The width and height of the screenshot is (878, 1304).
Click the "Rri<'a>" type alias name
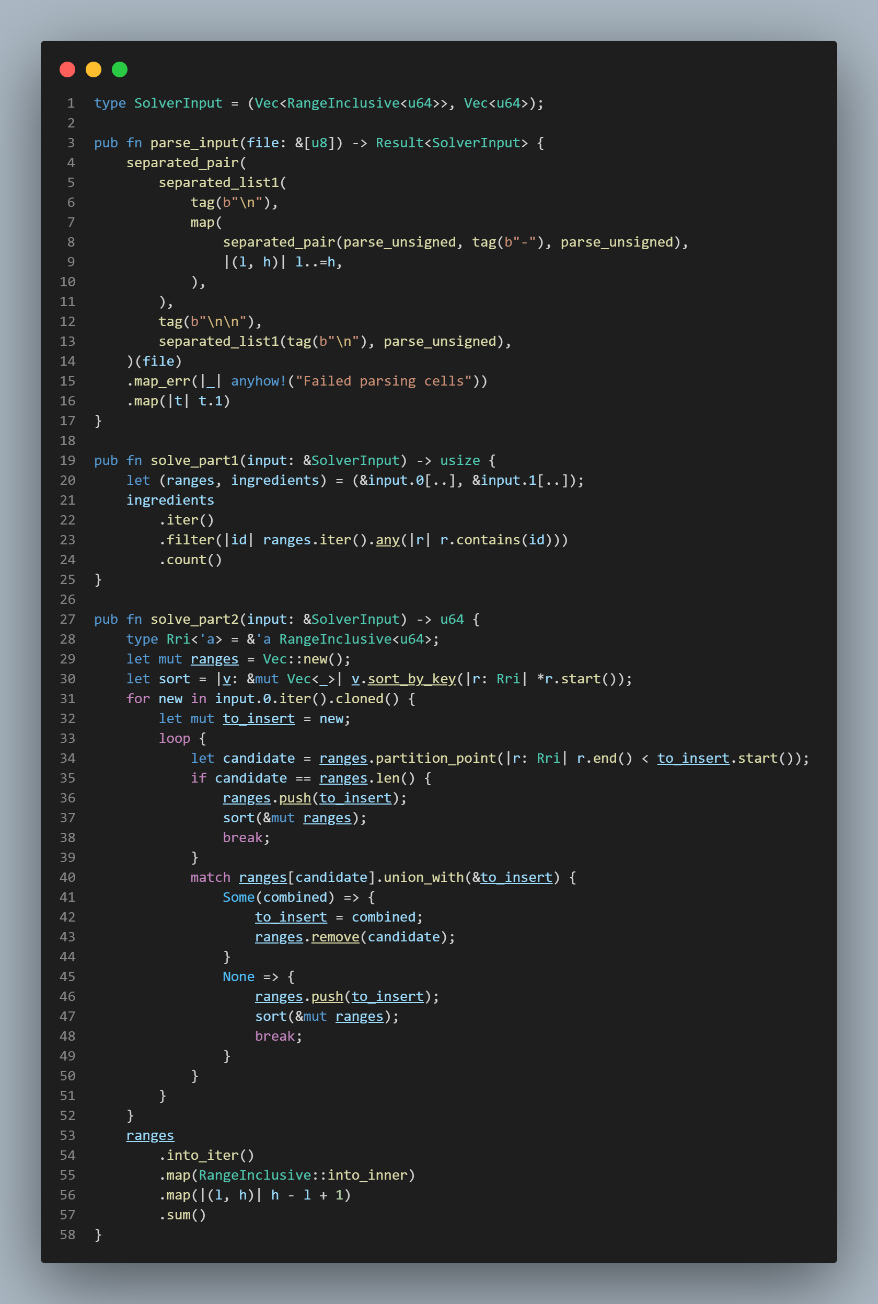194,639
